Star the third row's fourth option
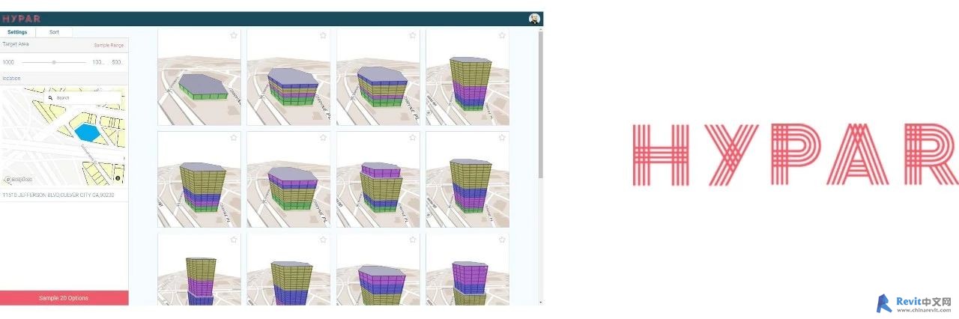959x319 pixels. pos(502,240)
